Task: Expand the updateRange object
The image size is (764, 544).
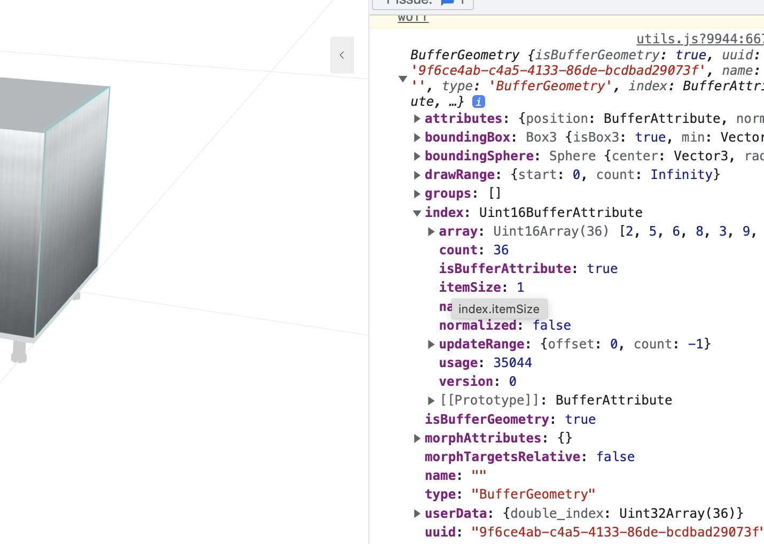Action: tap(431, 344)
